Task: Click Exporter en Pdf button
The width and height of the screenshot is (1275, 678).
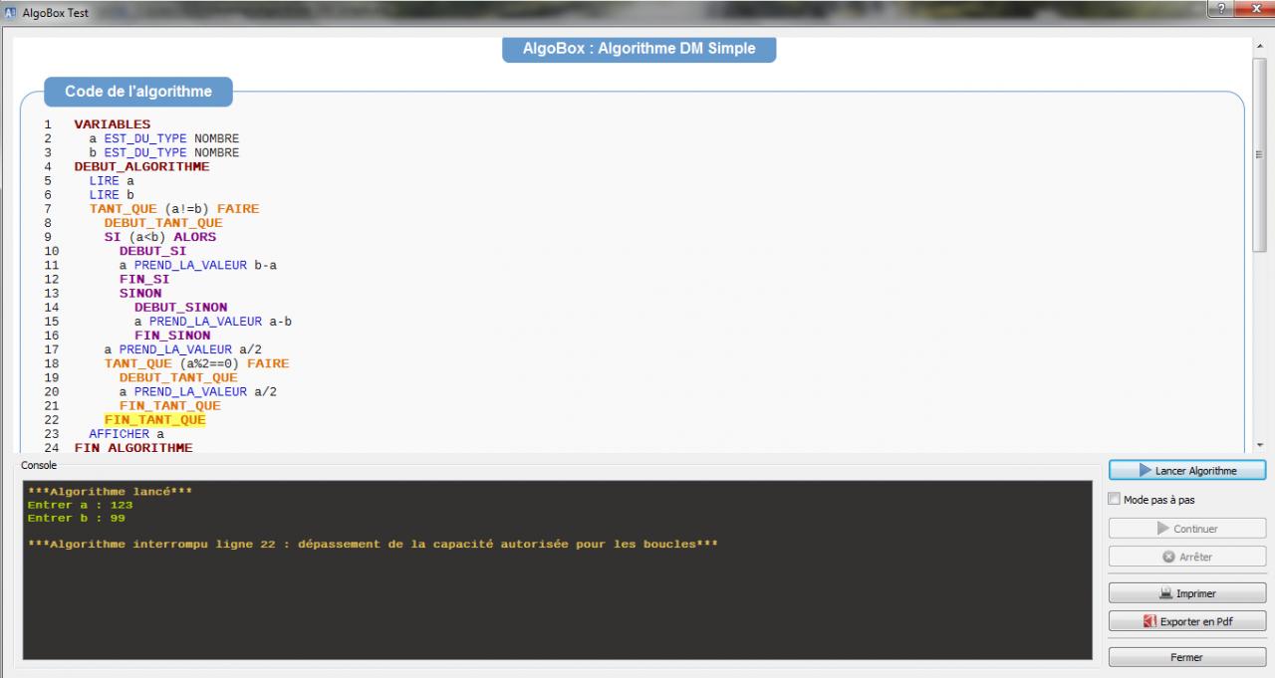Action: 1187,621
